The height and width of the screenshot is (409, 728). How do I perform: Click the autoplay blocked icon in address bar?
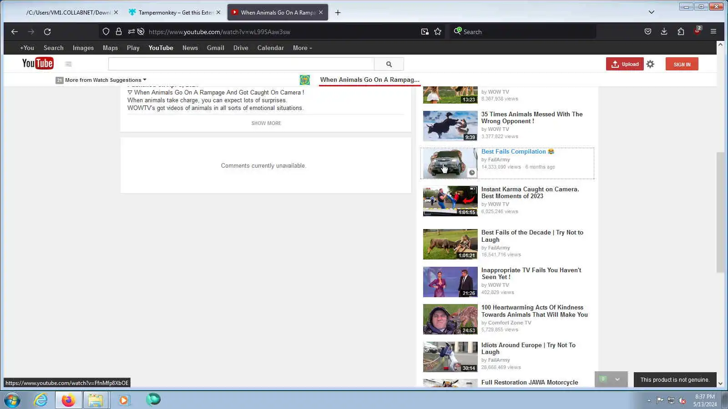(141, 32)
